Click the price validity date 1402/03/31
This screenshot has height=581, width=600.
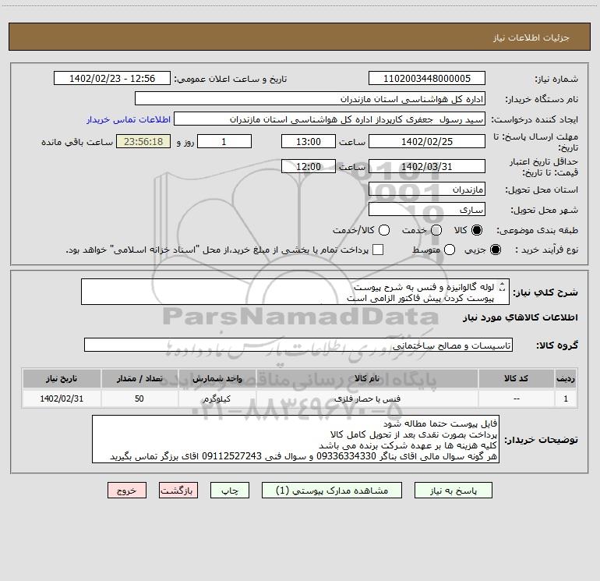427,167
